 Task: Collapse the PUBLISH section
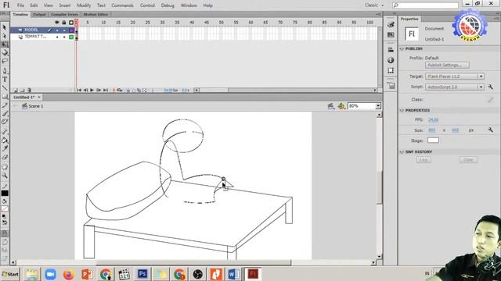pyautogui.click(x=402, y=48)
